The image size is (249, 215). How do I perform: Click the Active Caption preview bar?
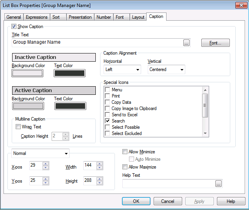point(54,91)
